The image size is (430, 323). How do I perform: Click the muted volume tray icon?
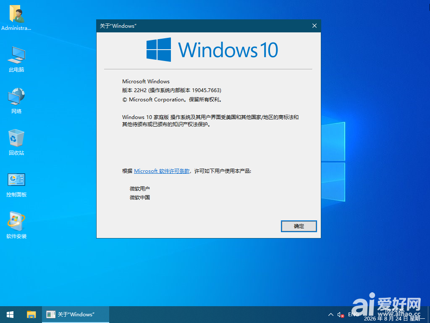(341, 315)
